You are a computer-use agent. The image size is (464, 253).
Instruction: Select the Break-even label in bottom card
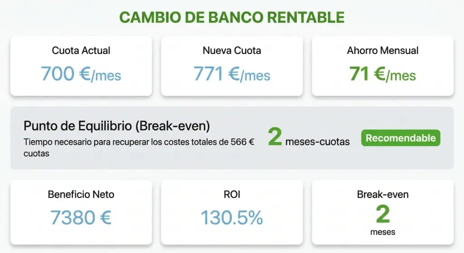383,195
